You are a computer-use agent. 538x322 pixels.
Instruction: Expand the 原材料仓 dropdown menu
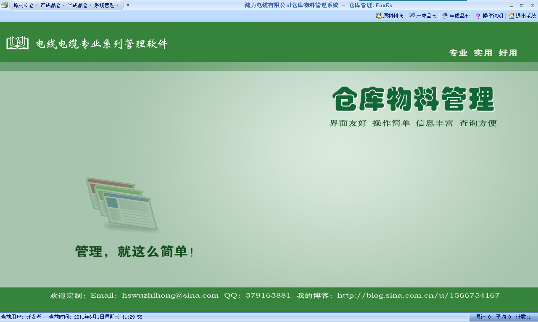25,5
